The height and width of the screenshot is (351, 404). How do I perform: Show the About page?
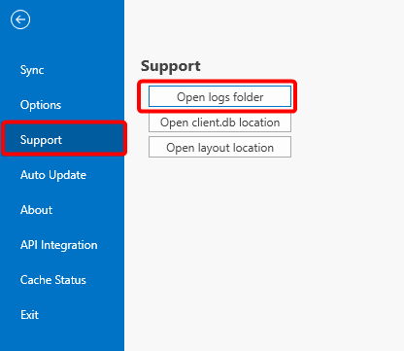(x=62, y=210)
